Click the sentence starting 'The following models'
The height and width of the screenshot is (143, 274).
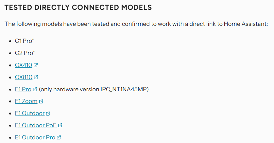(136, 24)
